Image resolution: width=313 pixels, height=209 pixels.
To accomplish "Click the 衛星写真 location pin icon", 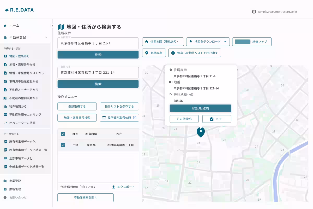I will coord(147,53).
